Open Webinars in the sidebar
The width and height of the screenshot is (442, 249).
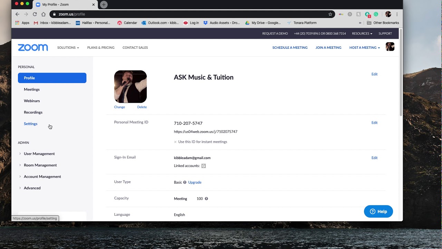click(32, 101)
